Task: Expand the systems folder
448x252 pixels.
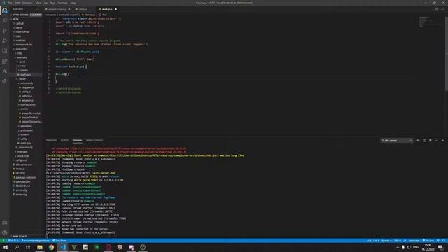Action: click(x=25, y=134)
